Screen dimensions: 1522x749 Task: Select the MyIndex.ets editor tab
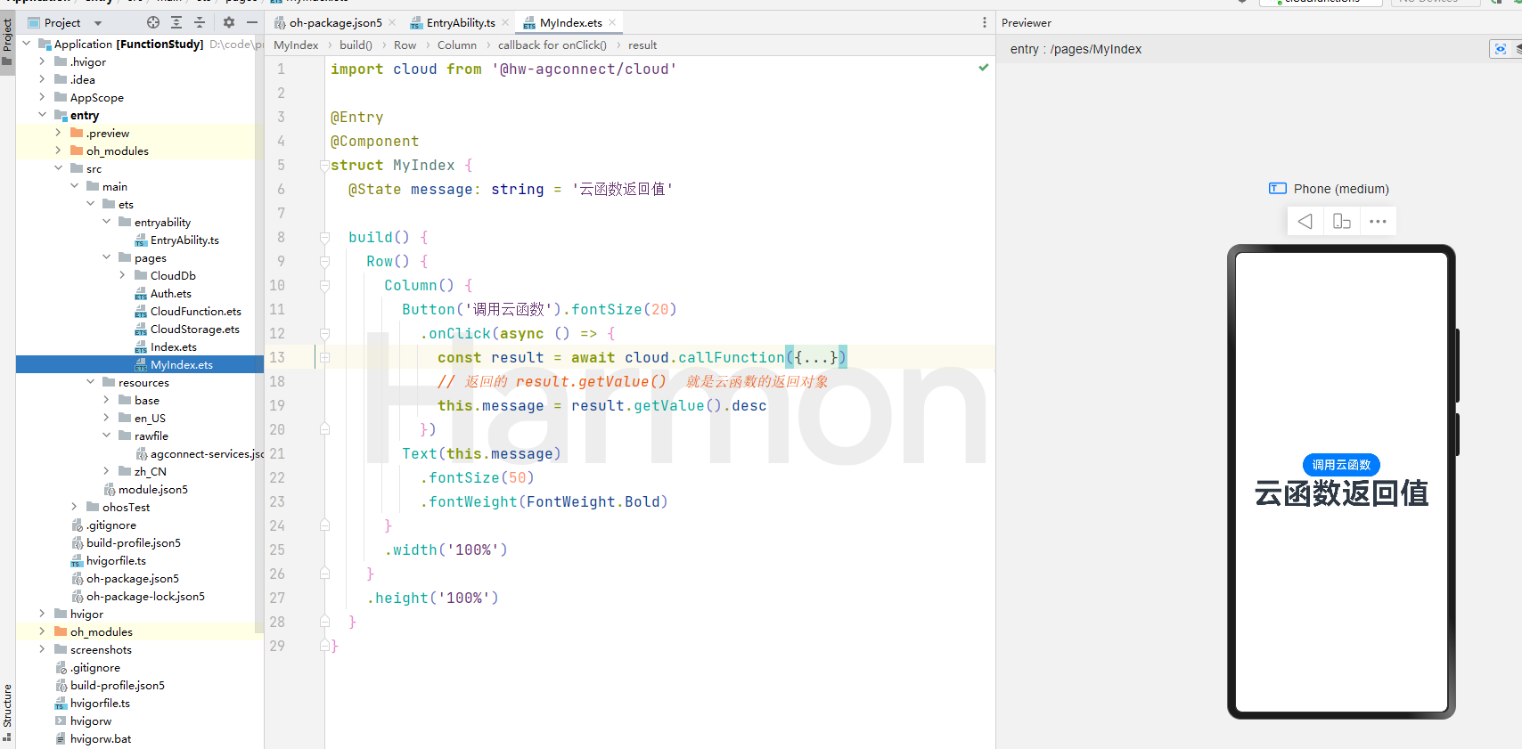[570, 22]
